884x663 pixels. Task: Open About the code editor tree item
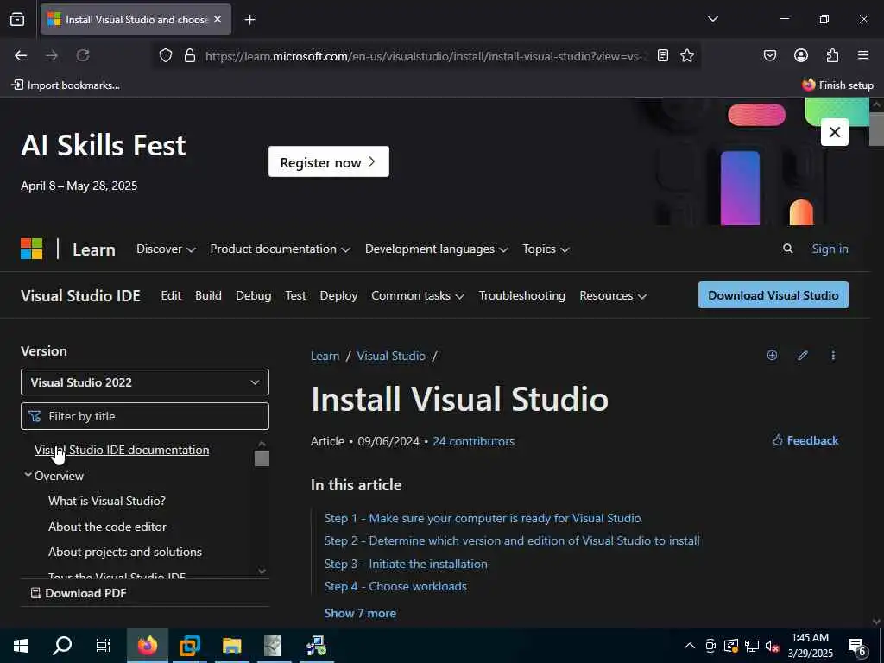pyautogui.click(x=108, y=527)
